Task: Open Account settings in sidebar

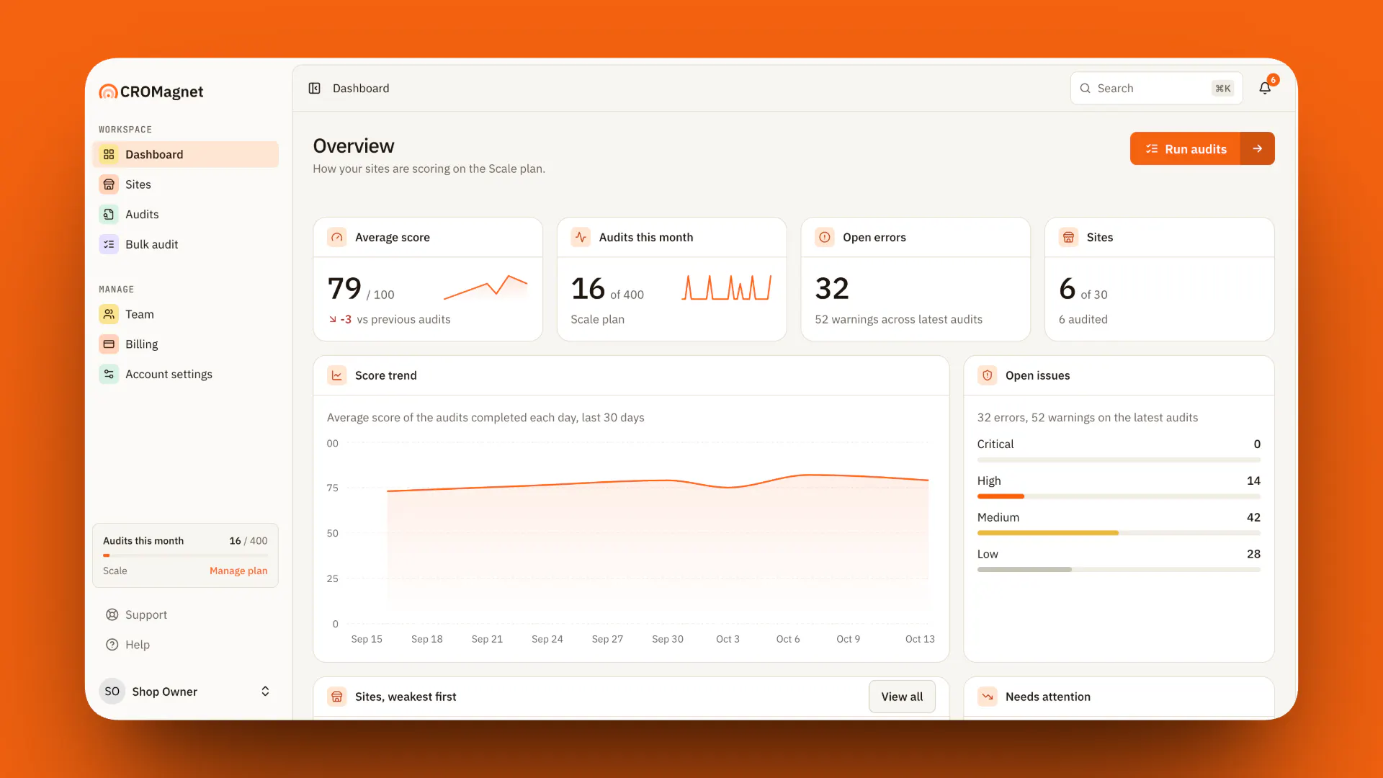Action: [x=186, y=374]
